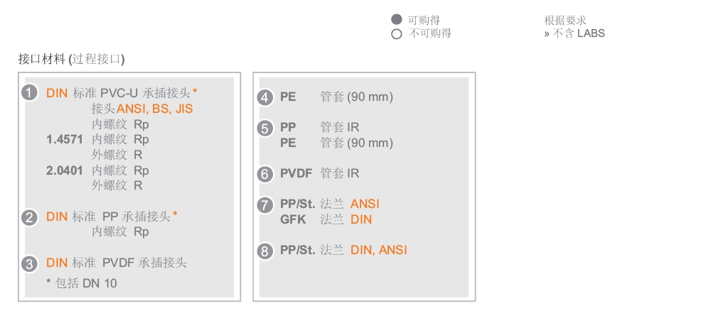Click the number 7 circle badge
This screenshot has width=711, height=313.
pyautogui.click(x=264, y=204)
